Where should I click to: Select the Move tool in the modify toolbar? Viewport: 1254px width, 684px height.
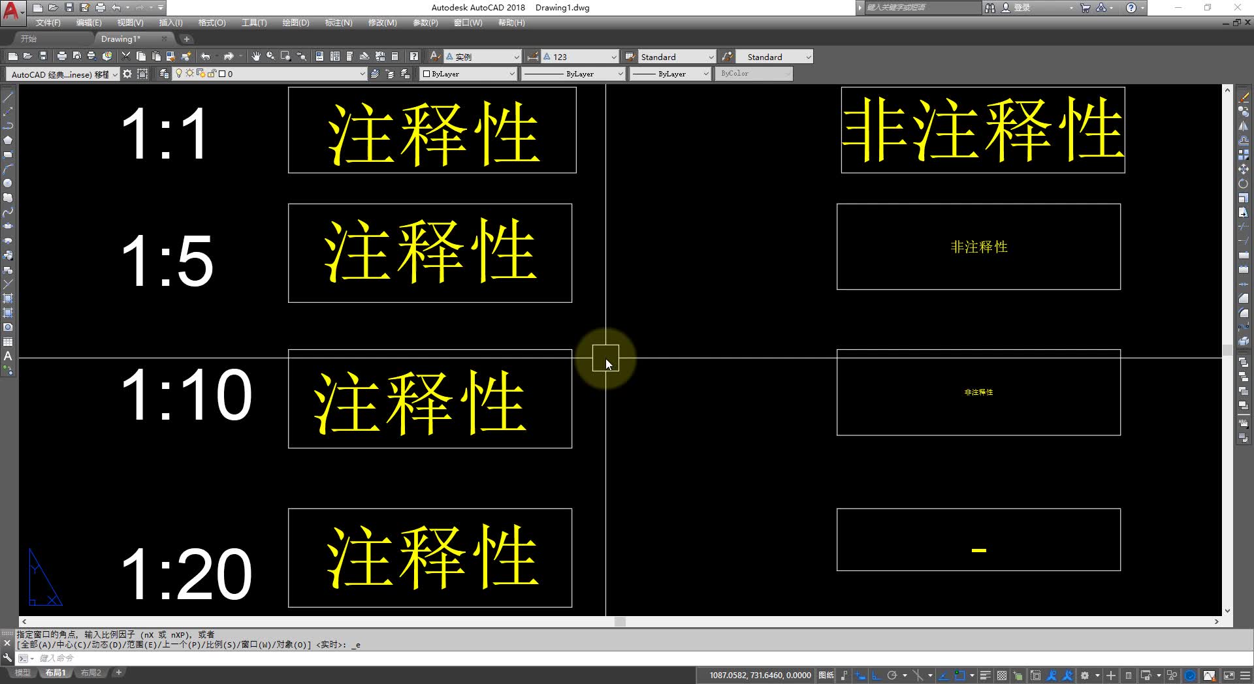(1244, 169)
